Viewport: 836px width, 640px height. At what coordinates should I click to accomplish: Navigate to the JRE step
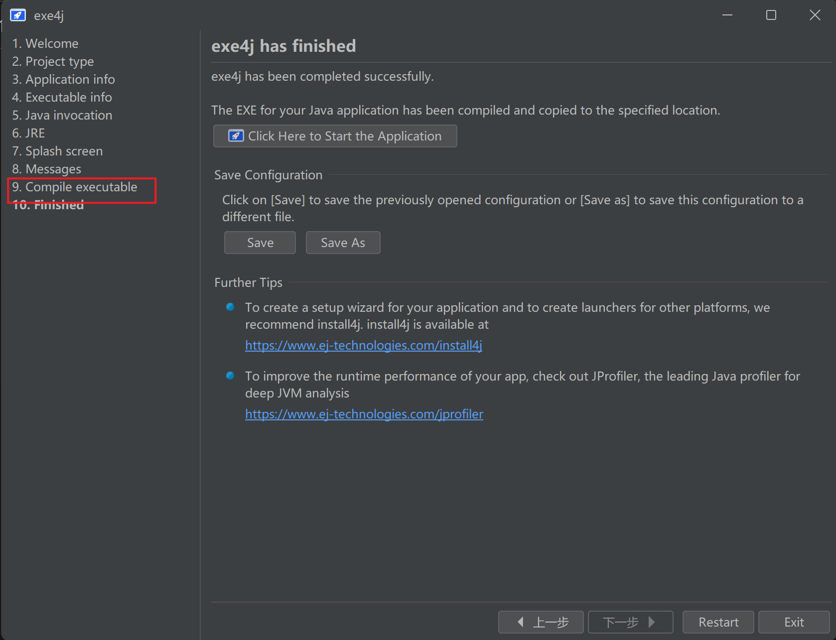28,133
